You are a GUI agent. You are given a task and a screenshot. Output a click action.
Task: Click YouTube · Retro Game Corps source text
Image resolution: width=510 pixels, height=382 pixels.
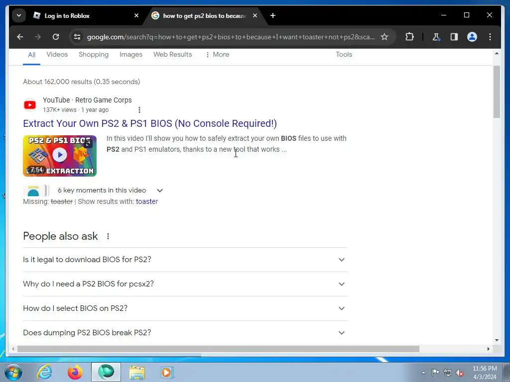point(87,100)
